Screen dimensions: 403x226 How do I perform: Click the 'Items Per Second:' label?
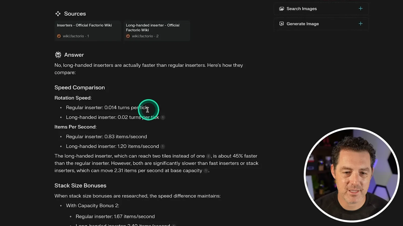76,127
